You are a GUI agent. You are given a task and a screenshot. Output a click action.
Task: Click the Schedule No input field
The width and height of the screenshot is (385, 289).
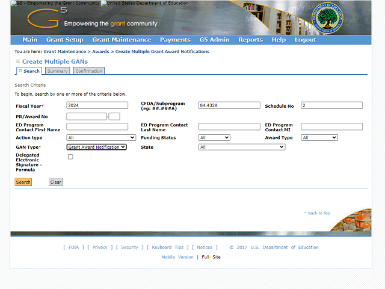pos(331,105)
